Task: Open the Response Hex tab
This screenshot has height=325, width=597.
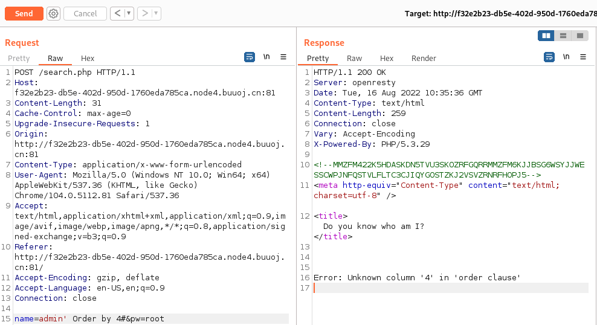Action: point(387,58)
